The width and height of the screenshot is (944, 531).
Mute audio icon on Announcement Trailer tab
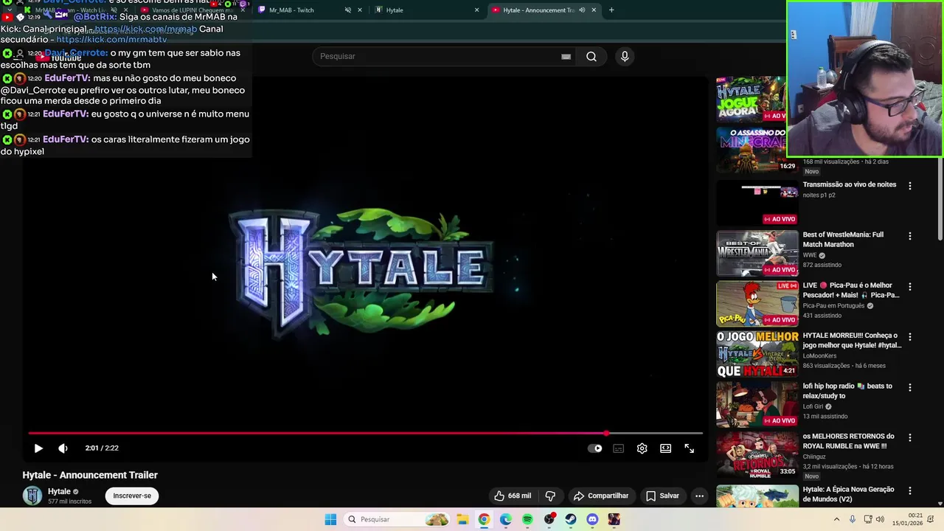(x=582, y=10)
